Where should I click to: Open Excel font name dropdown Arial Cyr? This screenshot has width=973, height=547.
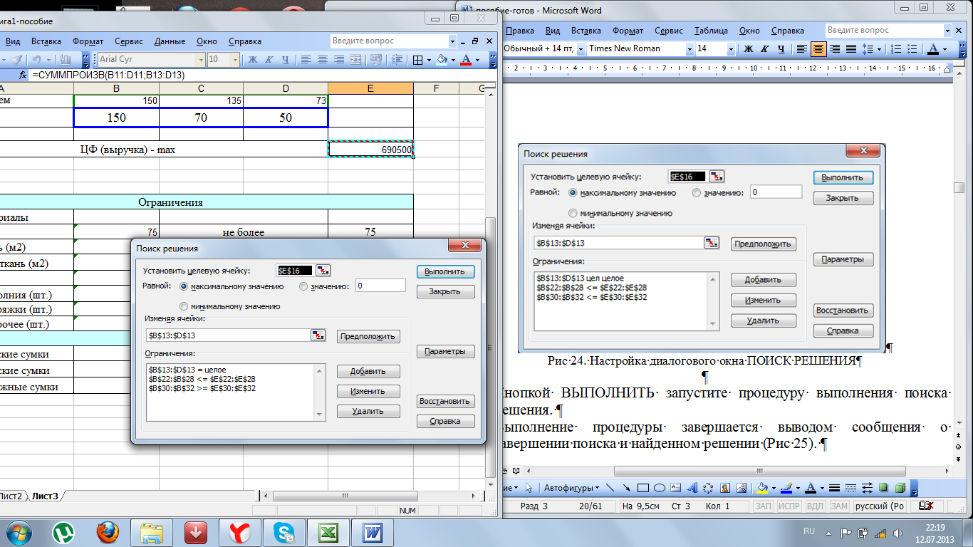click(201, 60)
